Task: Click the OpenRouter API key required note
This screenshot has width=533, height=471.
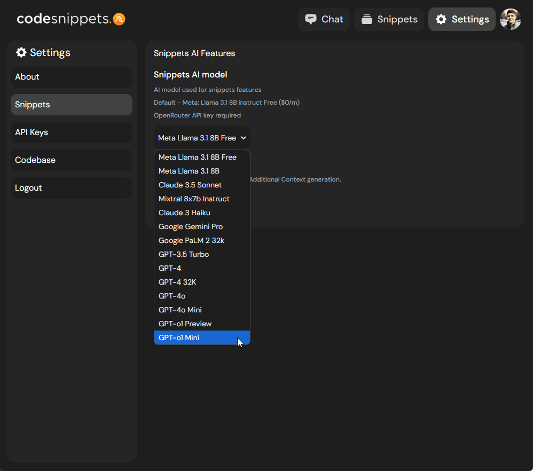Action: click(x=197, y=115)
